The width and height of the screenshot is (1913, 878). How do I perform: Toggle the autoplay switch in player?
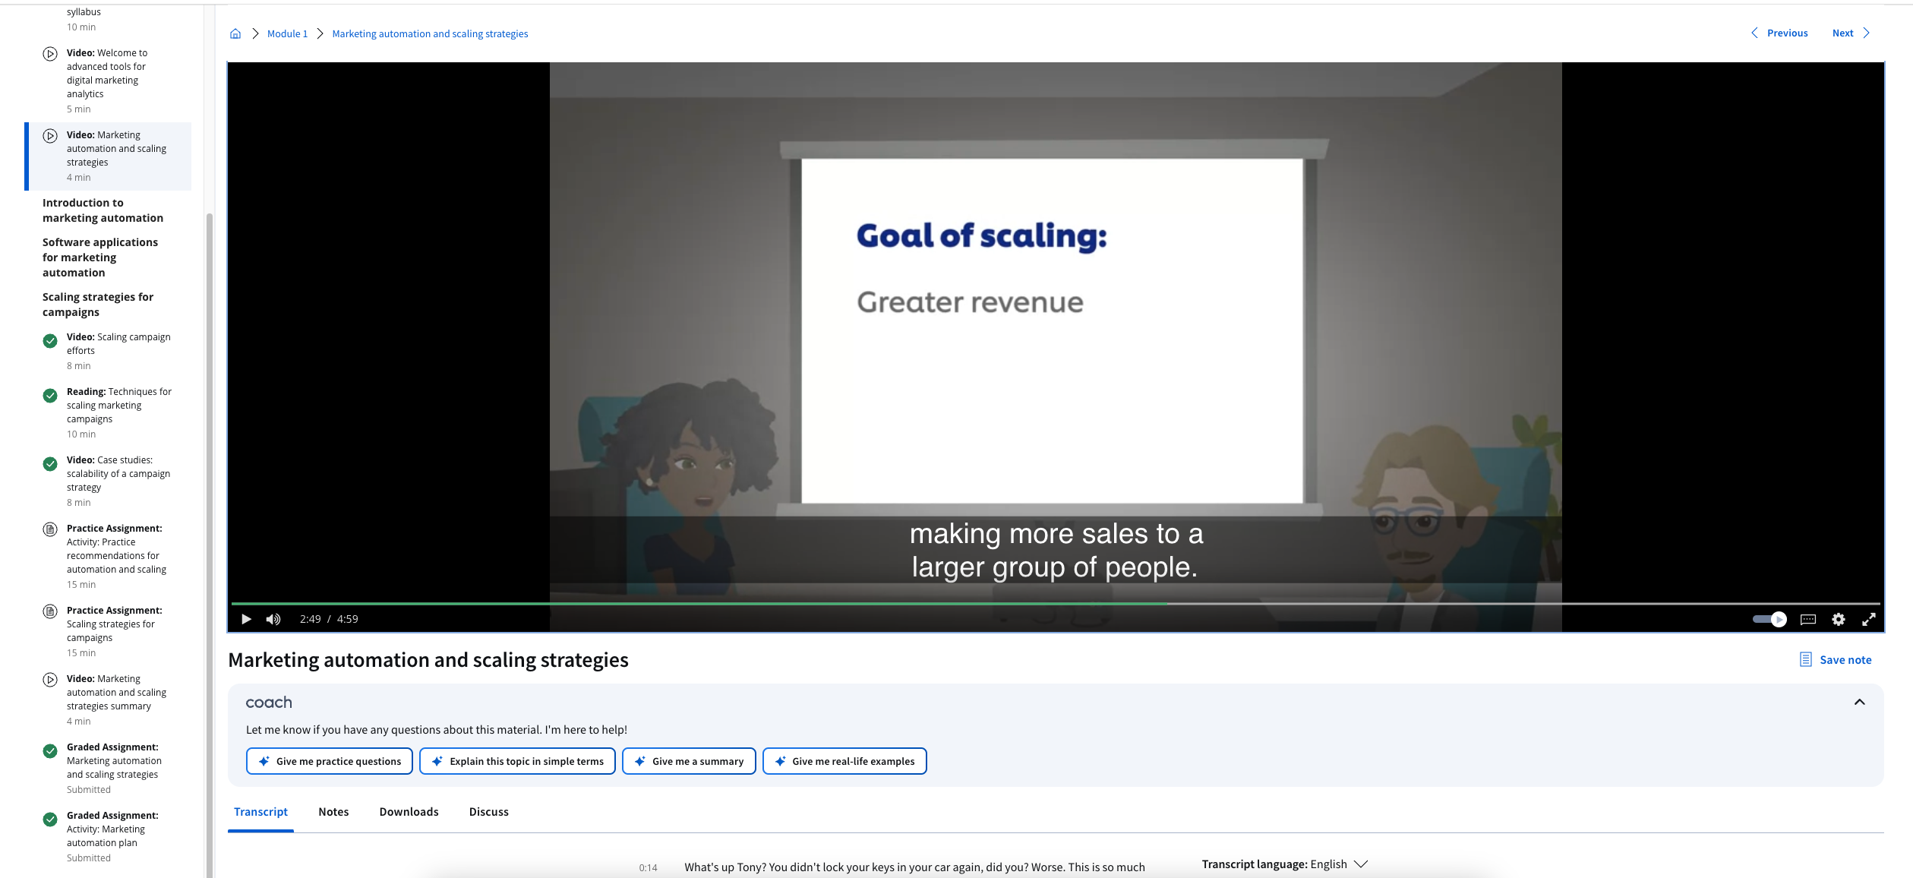click(1769, 619)
